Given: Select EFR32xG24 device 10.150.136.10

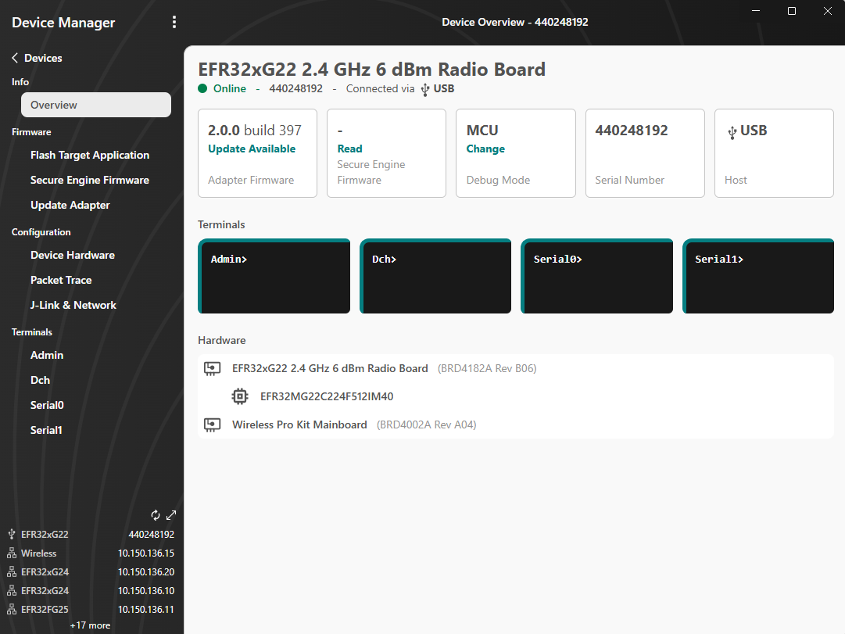Looking at the screenshot, I should 91,591.
